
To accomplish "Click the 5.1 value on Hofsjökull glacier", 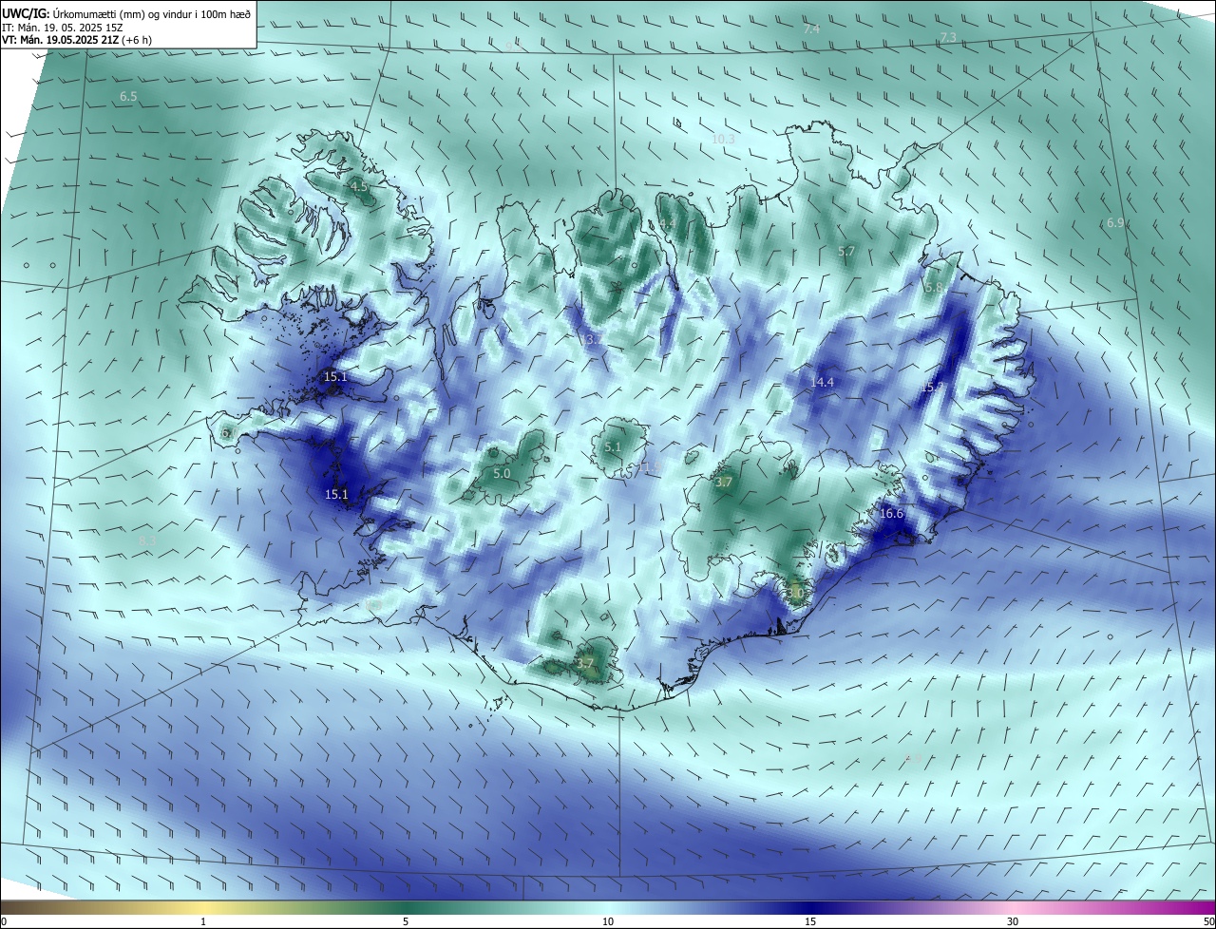I will coord(613,447).
